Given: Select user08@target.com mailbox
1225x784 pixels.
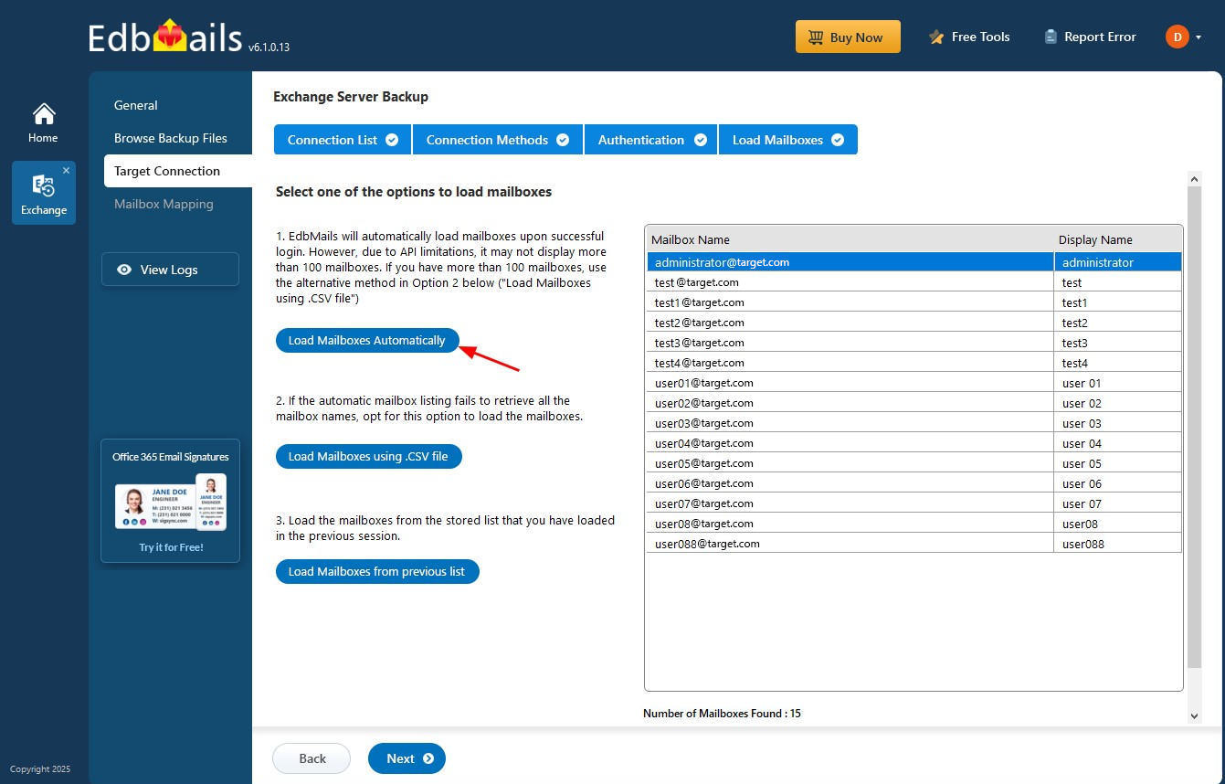Looking at the screenshot, I should pyautogui.click(x=914, y=524).
